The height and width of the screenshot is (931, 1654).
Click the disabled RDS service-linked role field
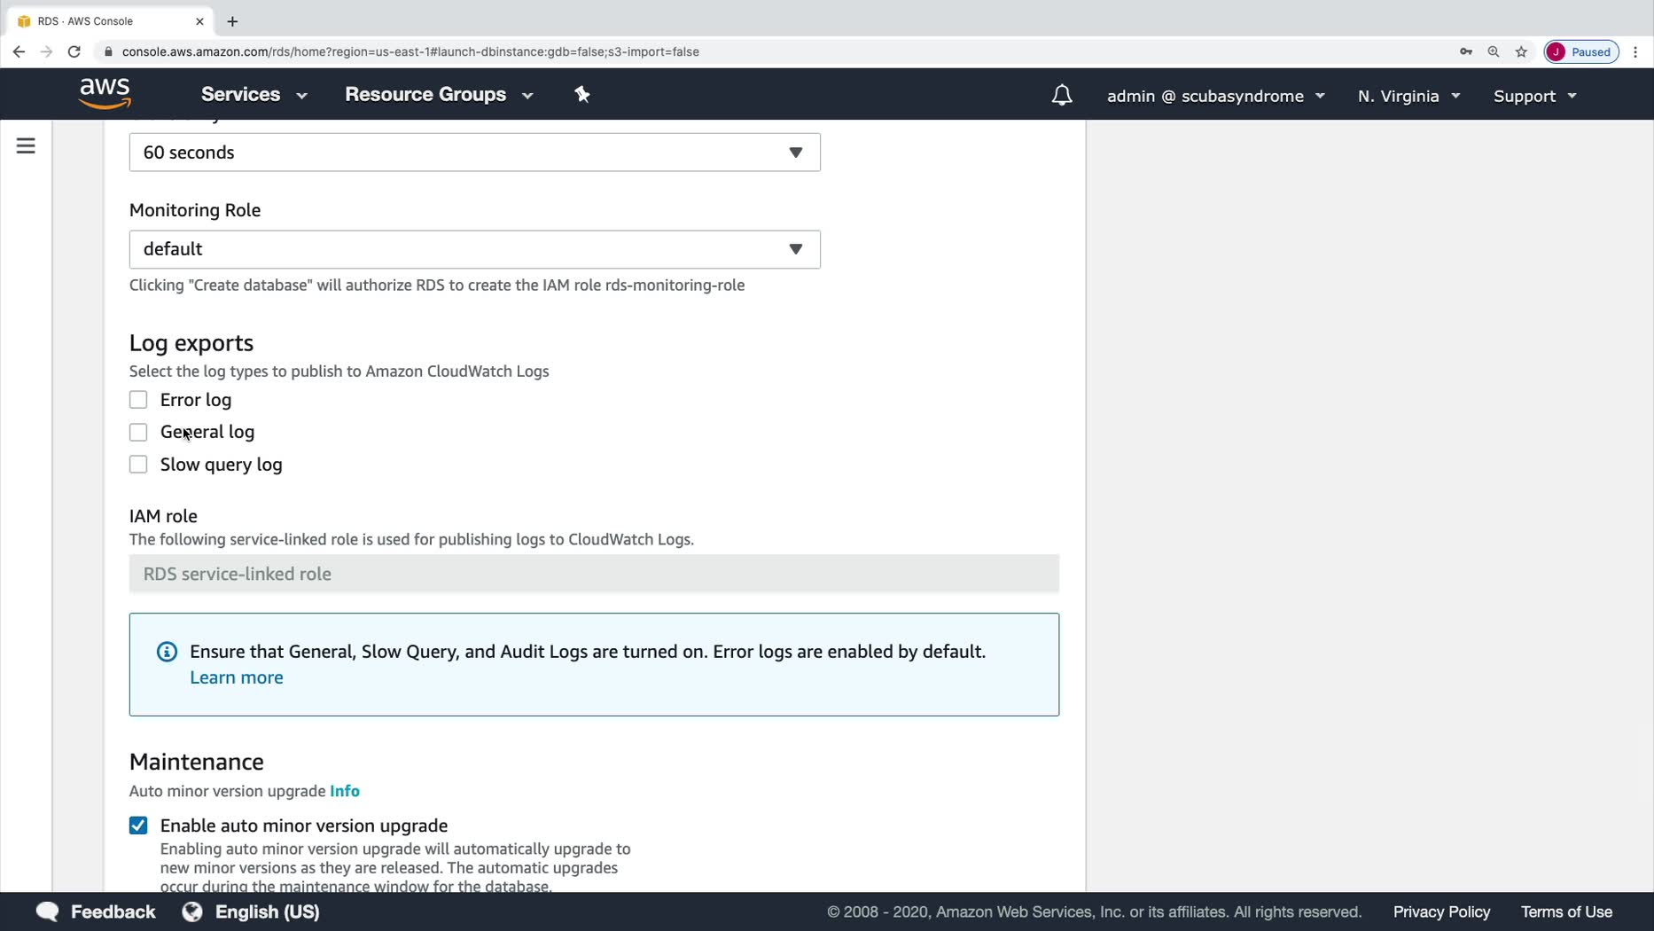[x=594, y=574]
